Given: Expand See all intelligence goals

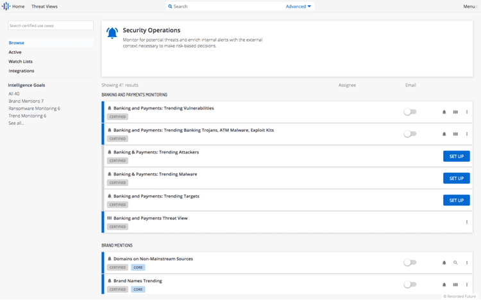Looking at the screenshot, I should click(x=16, y=123).
